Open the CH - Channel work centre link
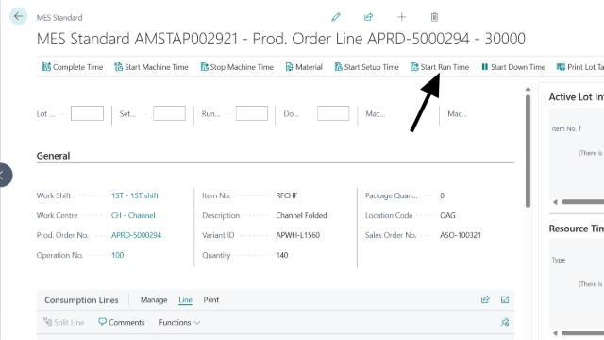The height and width of the screenshot is (340, 604). click(x=133, y=215)
